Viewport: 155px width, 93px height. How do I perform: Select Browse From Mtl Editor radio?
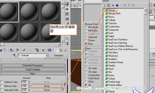click(86, 30)
